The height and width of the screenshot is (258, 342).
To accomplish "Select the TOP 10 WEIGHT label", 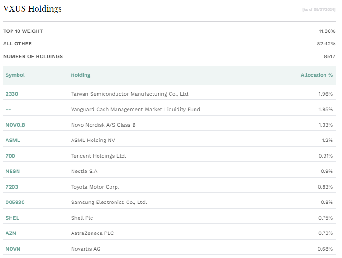I will point(23,31).
